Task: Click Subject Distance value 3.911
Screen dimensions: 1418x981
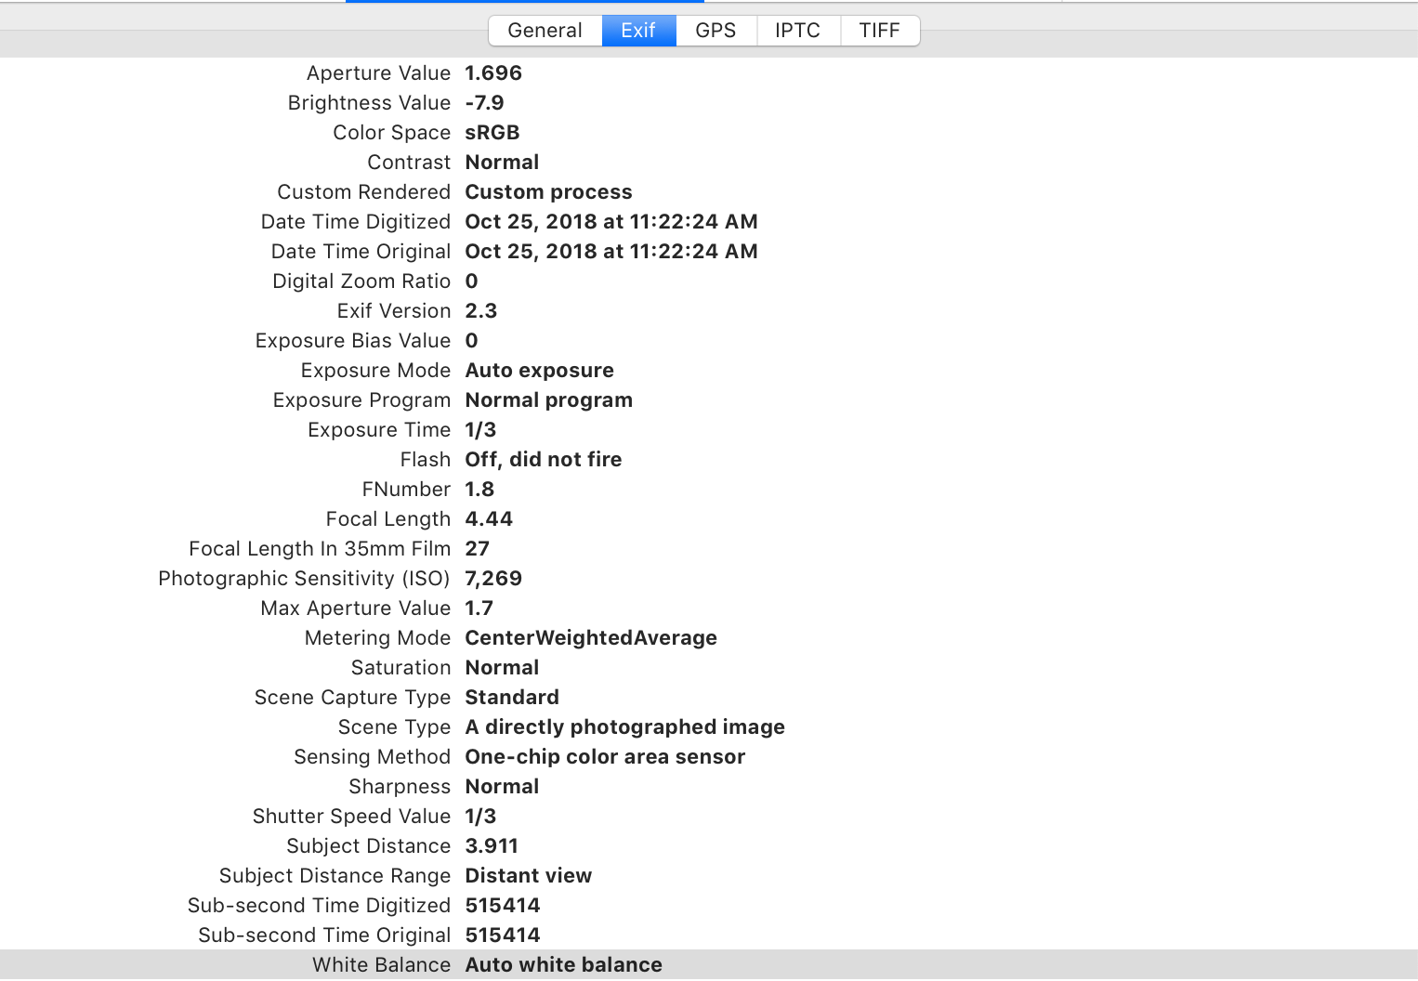Action: [x=492, y=846]
